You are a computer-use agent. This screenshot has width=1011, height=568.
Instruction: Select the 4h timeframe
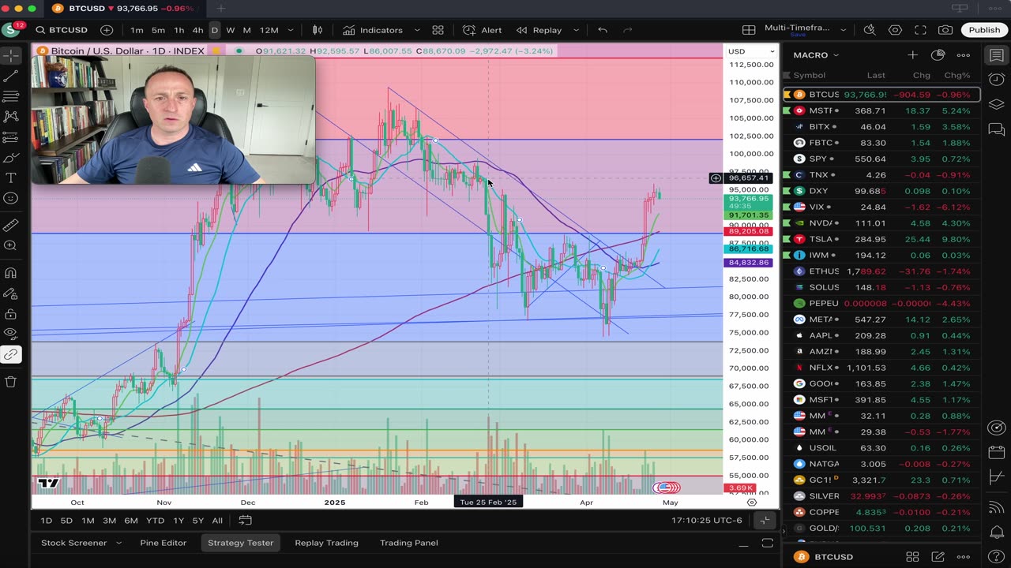pos(197,30)
